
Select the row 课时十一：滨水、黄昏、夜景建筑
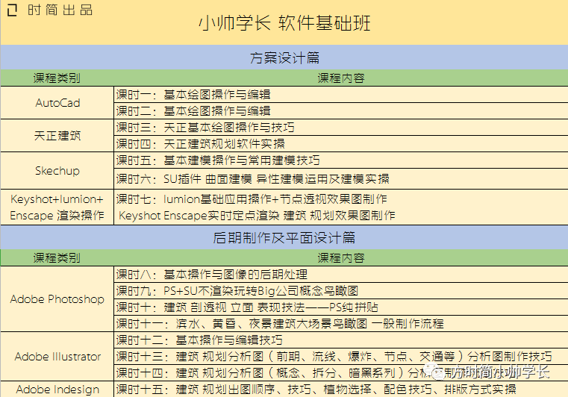click(341, 323)
